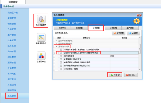Click the red X 关闭 button
The height and width of the screenshot is (103, 161).
tap(131, 75)
